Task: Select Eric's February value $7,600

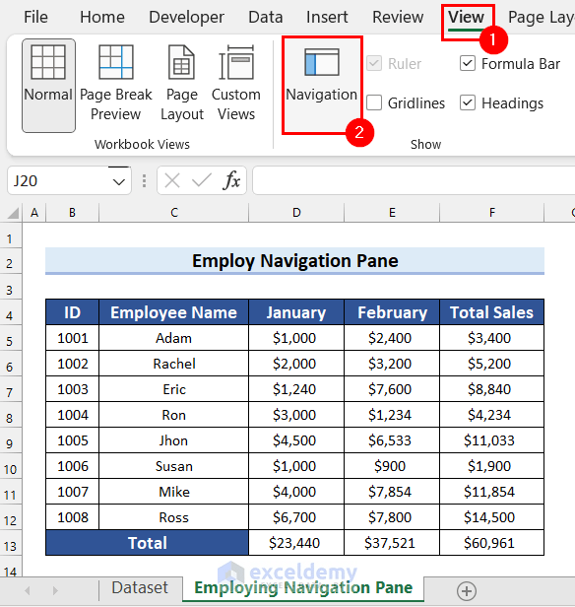Action: tap(392, 389)
